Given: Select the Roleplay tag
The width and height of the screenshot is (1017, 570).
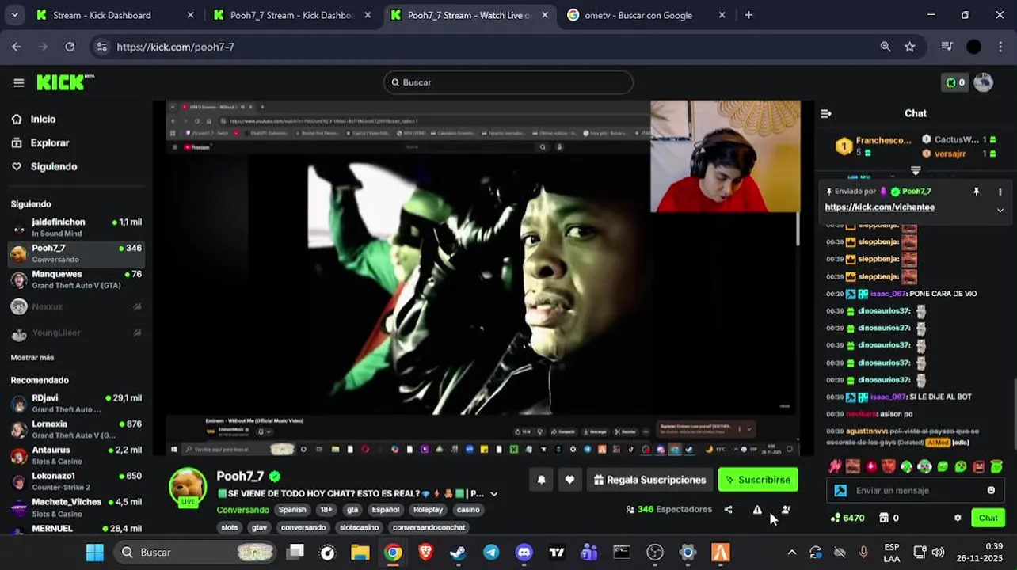Looking at the screenshot, I should (x=428, y=510).
